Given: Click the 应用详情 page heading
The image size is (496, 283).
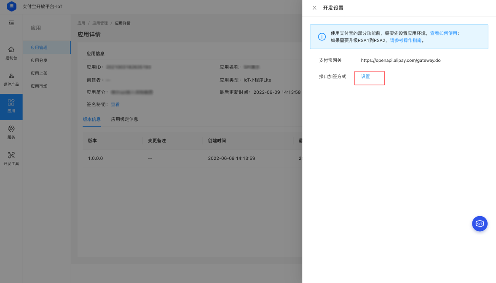Looking at the screenshot, I should [x=89, y=34].
